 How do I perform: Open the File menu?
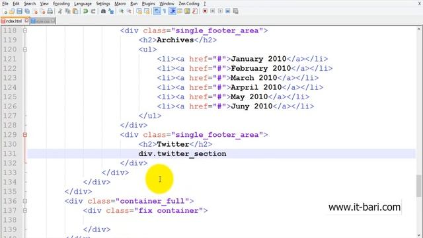(5, 4)
